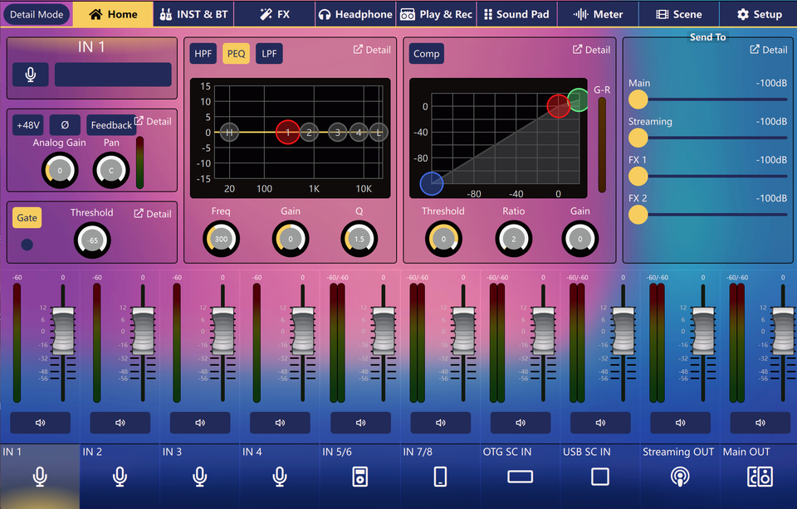
Task: Click the IN 1 channel name field
Action: tap(113, 75)
